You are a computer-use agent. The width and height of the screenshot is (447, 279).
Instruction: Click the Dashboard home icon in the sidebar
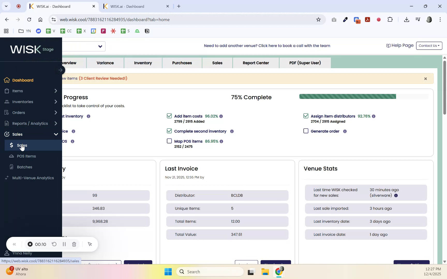click(7, 80)
